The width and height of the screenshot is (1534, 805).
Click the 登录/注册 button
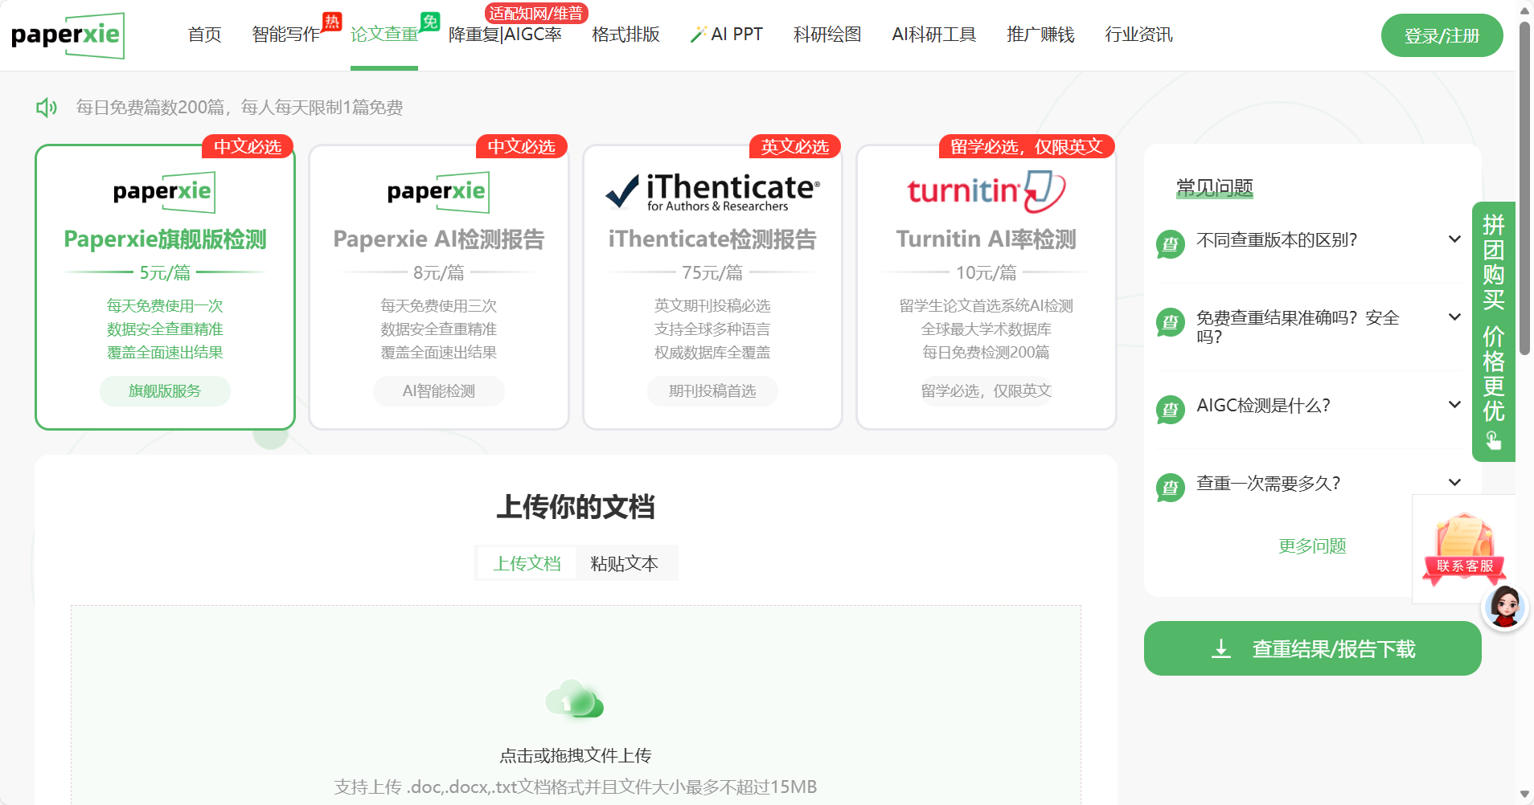[x=1441, y=36]
